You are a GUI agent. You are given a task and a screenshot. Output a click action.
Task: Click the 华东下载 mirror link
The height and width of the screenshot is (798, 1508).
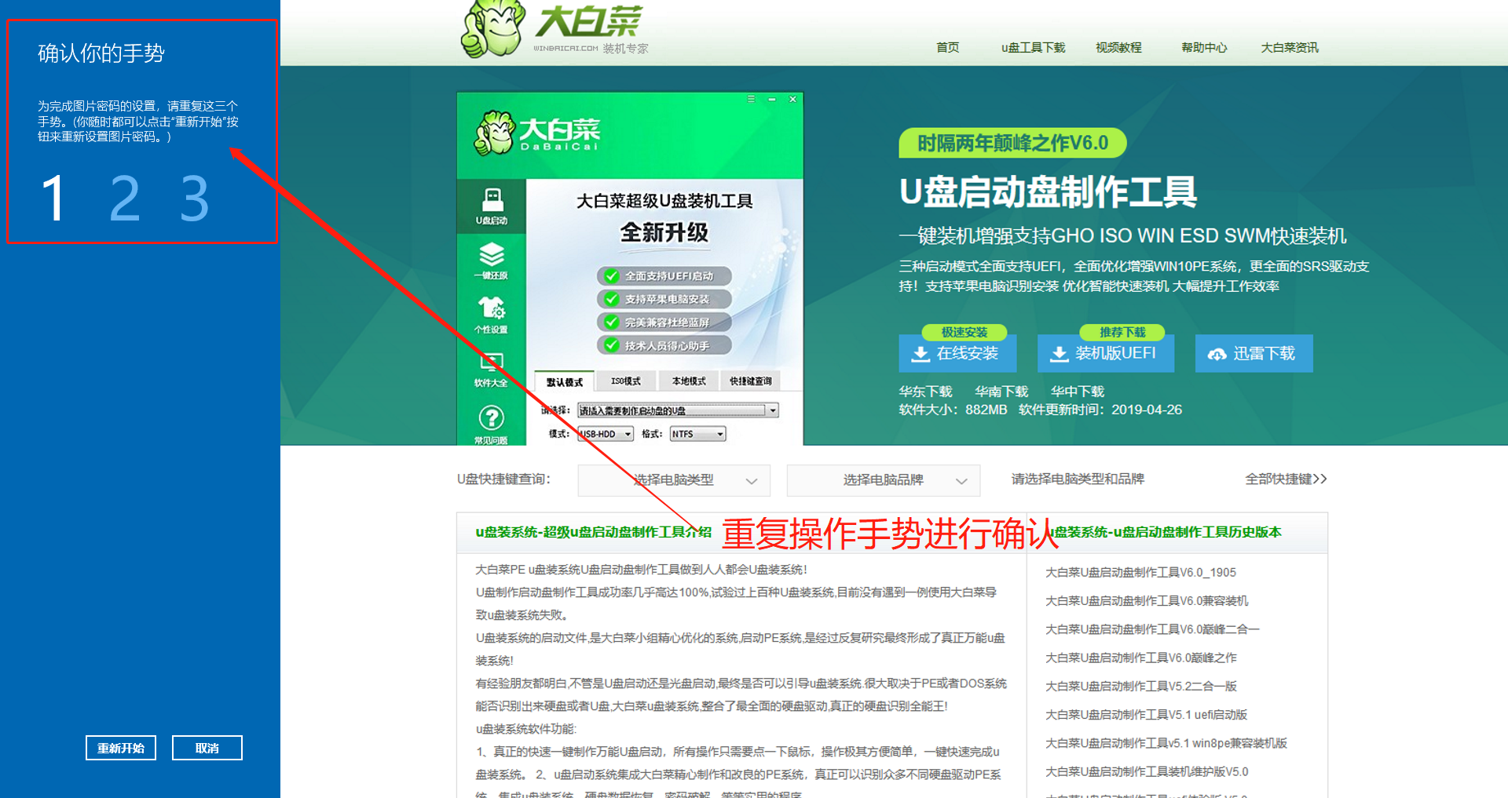click(x=925, y=391)
